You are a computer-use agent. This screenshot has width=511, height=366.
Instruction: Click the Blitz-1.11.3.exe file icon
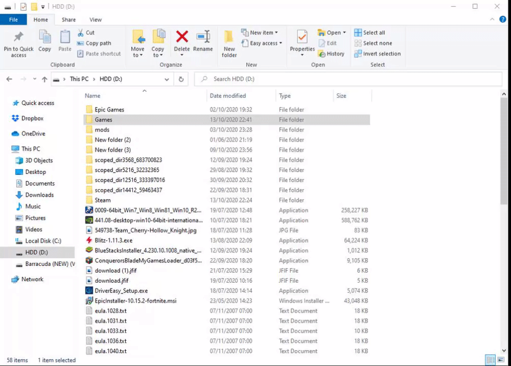click(89, 240)
